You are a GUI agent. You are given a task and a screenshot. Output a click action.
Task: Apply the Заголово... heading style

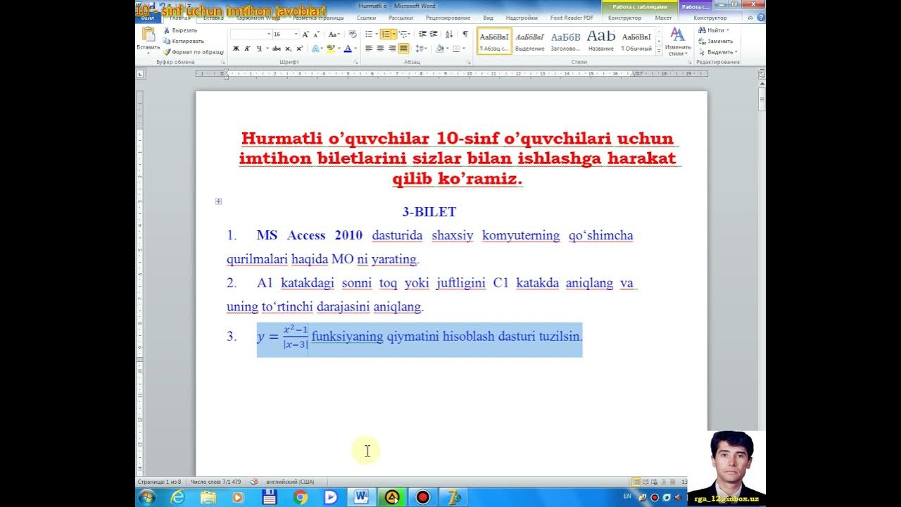pos(565,41)
